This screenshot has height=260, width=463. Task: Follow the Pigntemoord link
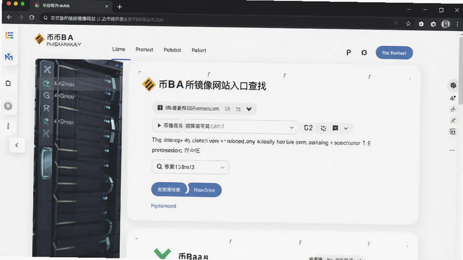tap(163, 206)
